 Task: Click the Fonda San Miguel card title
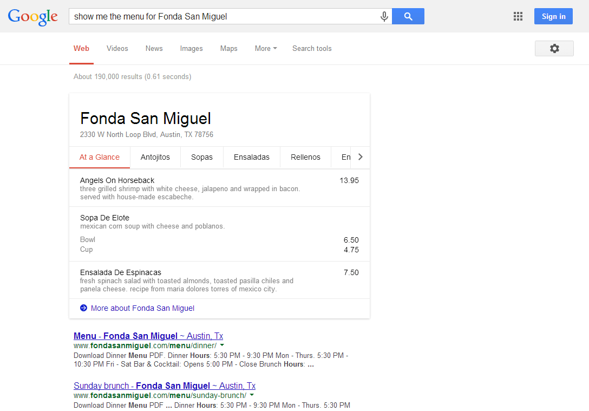click(x=146, y=119)
